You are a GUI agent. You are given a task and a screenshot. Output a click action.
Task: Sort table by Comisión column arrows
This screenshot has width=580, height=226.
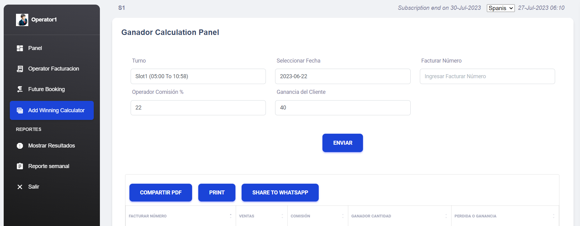(343, 216)
